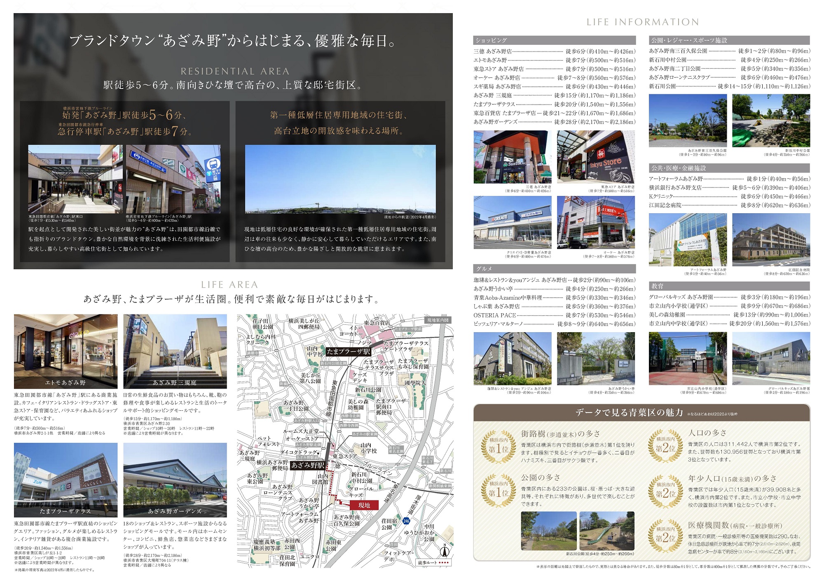Open the 新石川中村公園 playground photo
824x582 pixels.
pyautogui.click(x=771, y=121)
